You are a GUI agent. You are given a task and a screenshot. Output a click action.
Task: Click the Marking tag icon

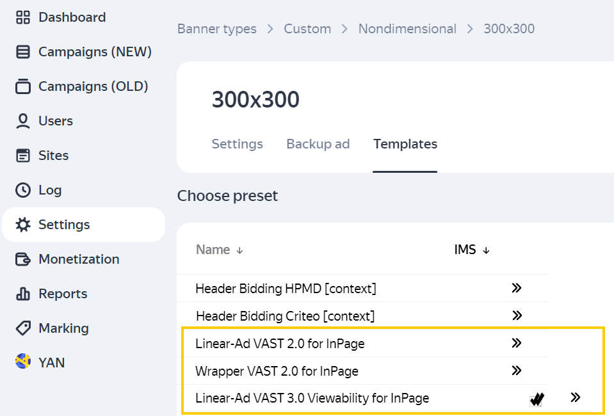(23, 328)
